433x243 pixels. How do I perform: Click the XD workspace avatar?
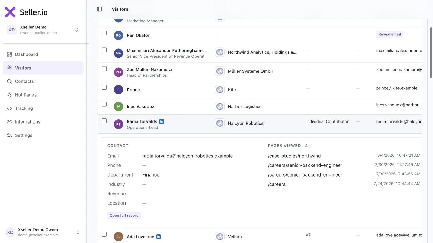click(12, 30)
